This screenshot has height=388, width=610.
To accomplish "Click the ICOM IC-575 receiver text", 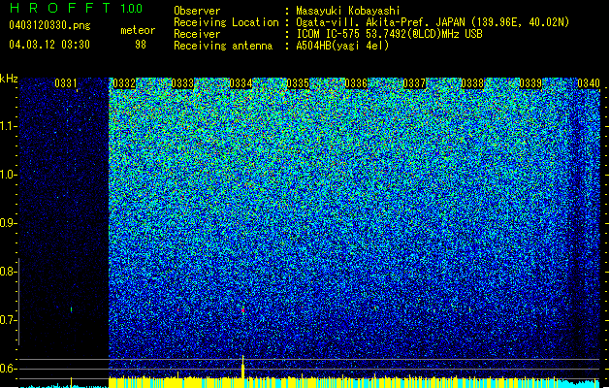I will [389, 34].
